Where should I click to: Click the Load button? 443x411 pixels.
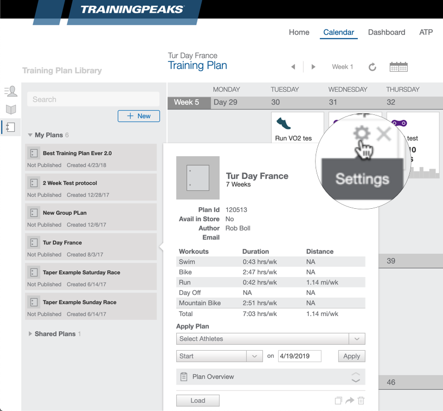point(198,401)
